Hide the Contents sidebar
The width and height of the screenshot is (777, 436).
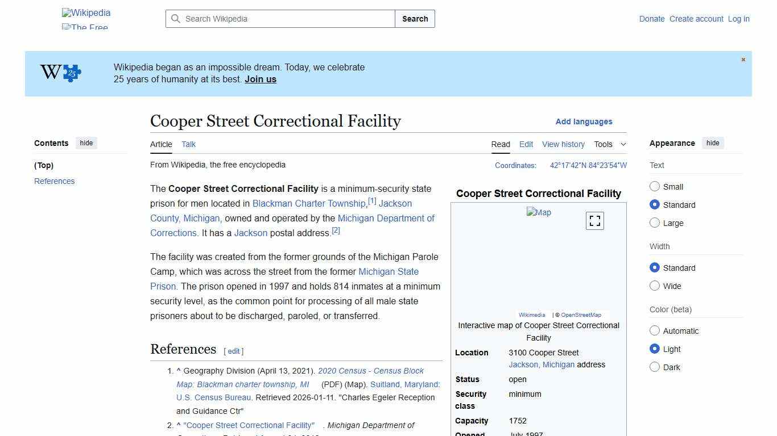click(x=86, y=143)
